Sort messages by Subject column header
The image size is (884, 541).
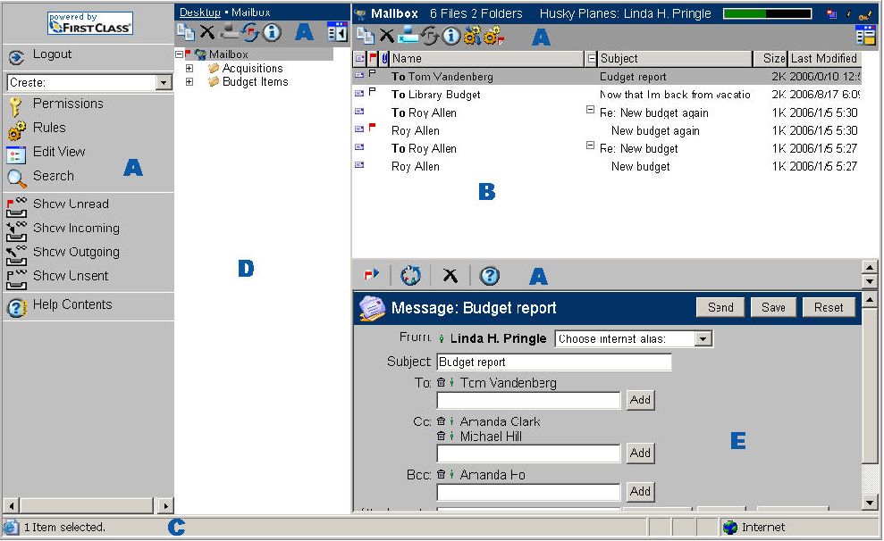pyautogui.click(x=675, y=59)
